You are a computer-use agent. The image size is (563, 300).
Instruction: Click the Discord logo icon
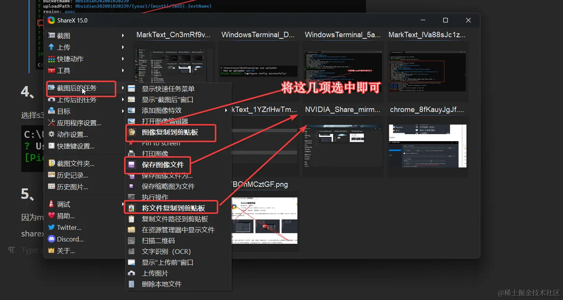pyautogui.click(x=51, y=239)
